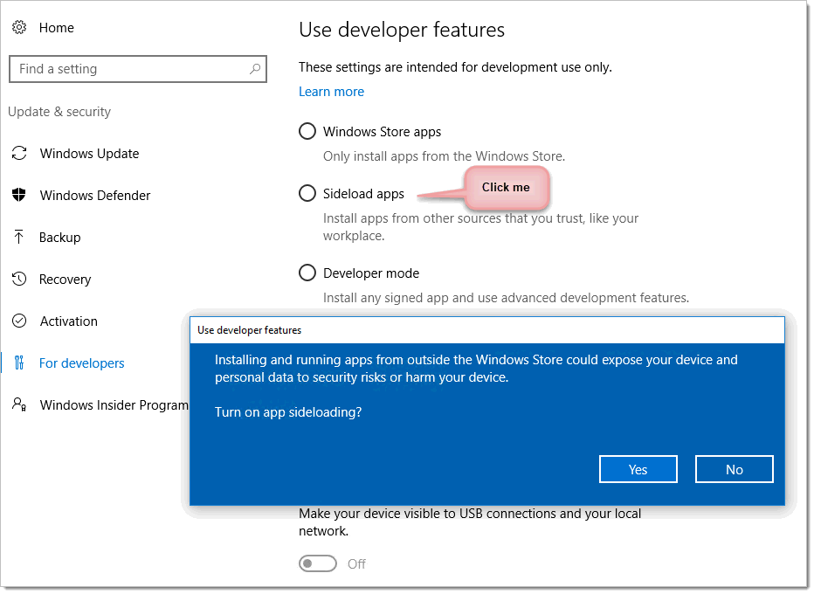
Task: Click the Windows Defender shield icon
Action: pyautogui.click(x=19, y=195)
